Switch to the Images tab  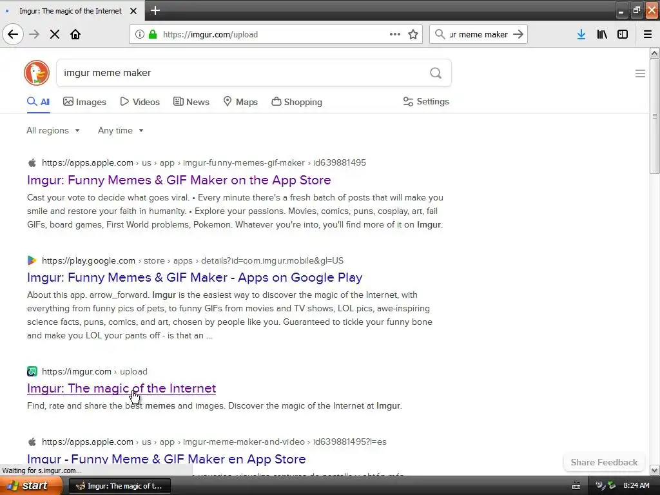click(x=84, y=102)
